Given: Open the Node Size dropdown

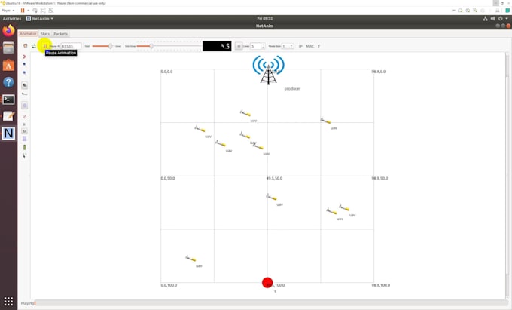Looking at the screenshot, I should [x=288, y=46].
